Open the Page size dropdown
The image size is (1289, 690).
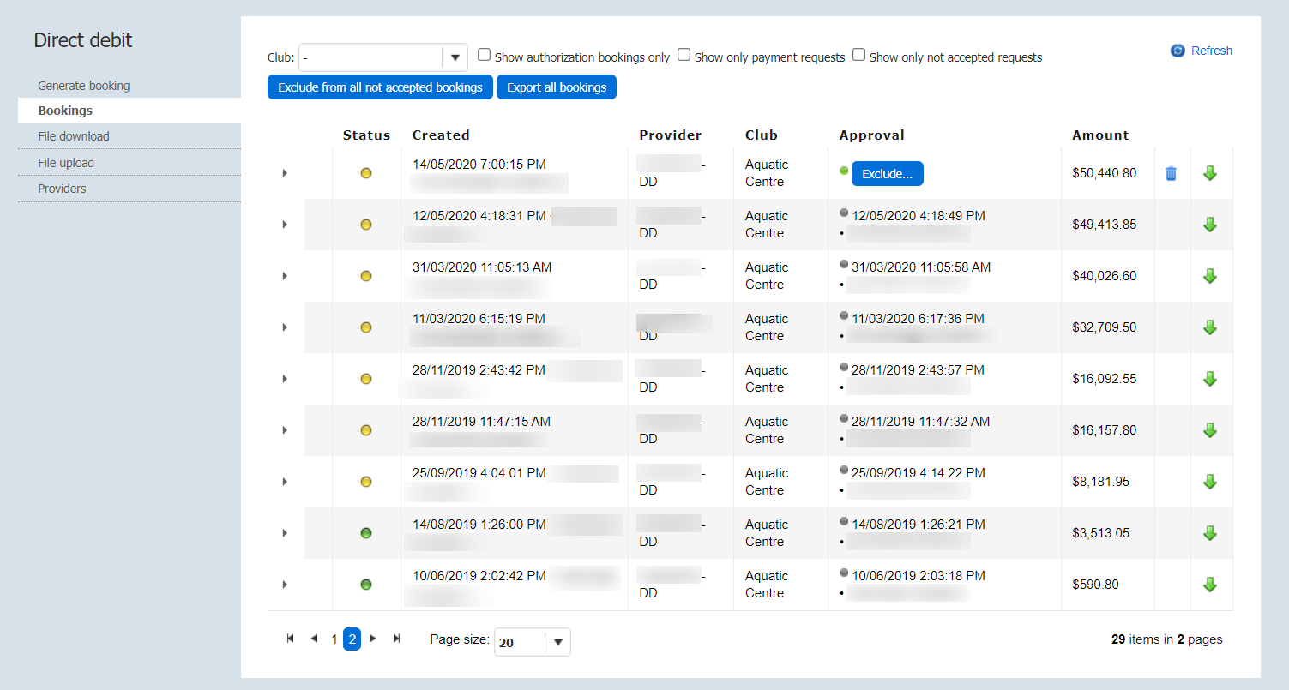tap(557, 642)
